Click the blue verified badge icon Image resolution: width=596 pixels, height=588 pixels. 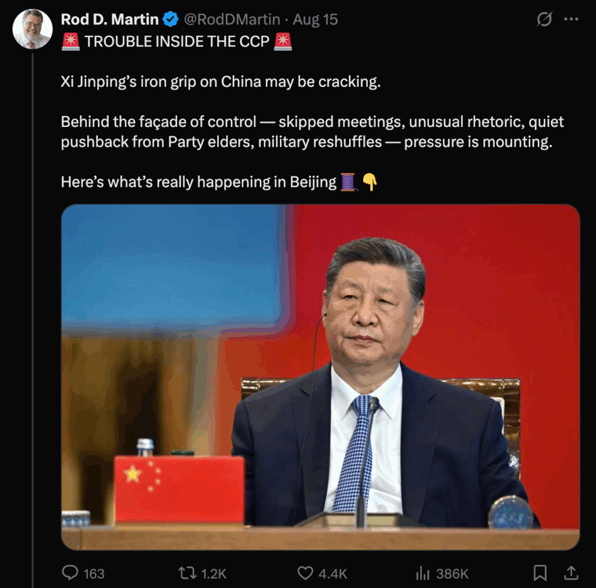tap(171, 19)
